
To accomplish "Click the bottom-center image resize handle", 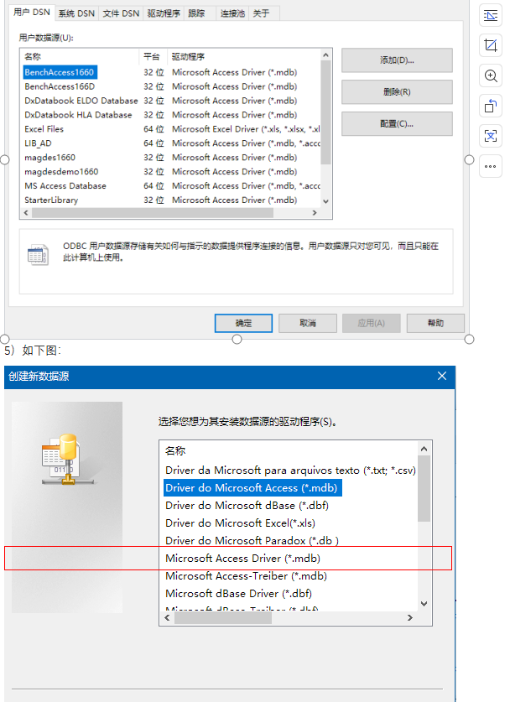I will point(237,340).
